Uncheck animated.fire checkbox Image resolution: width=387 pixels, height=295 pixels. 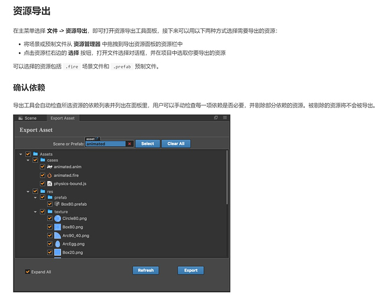pyautogui.click(x=43, y=175)
